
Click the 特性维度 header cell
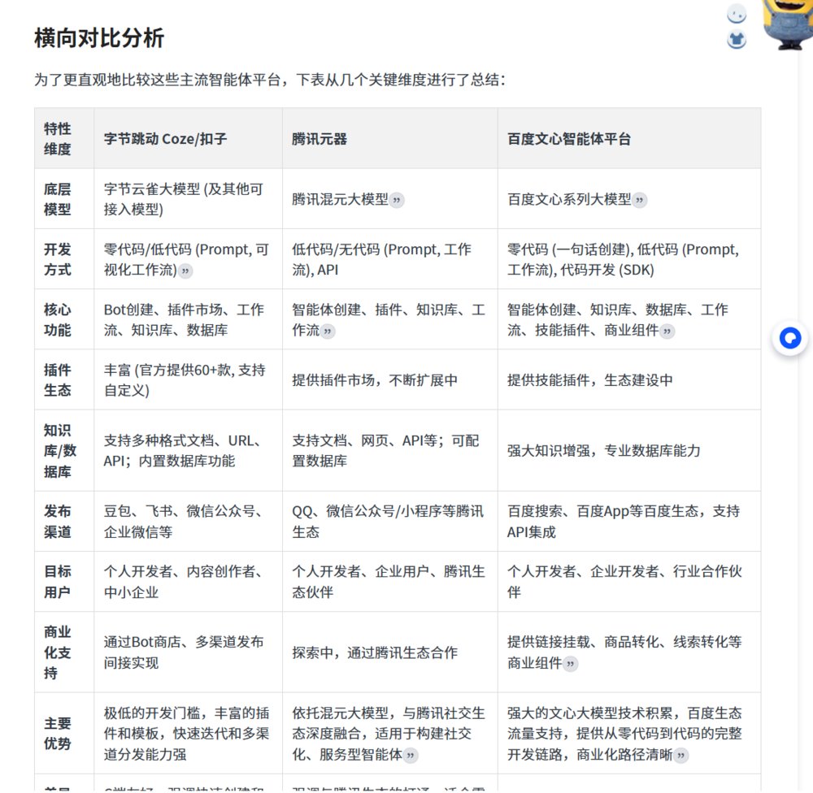pyautogui.click(x=58, y=139)
